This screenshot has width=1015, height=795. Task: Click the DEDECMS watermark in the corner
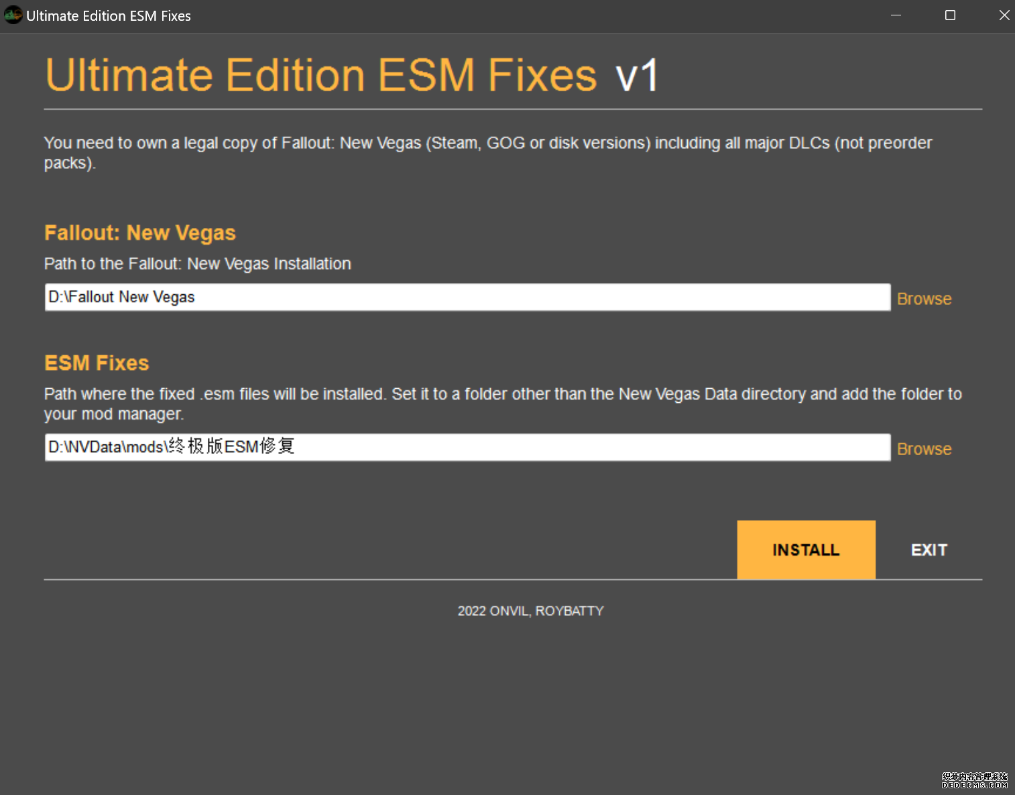click(974, 780)
